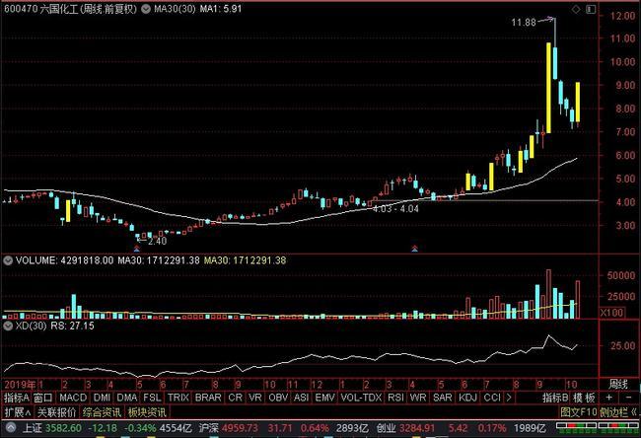The image size is (641, 438).
Task: Select the 窗口 tab
Action: coord(43,398)
